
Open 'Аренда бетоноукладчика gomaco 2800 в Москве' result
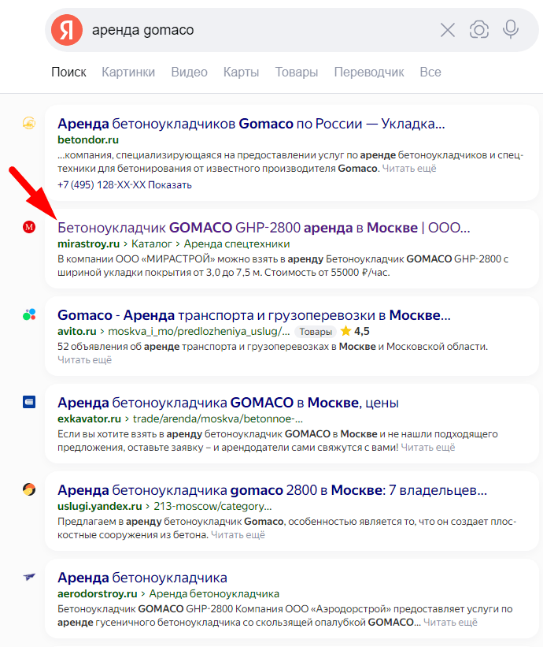pyautogui.click(x=272, y=490)
